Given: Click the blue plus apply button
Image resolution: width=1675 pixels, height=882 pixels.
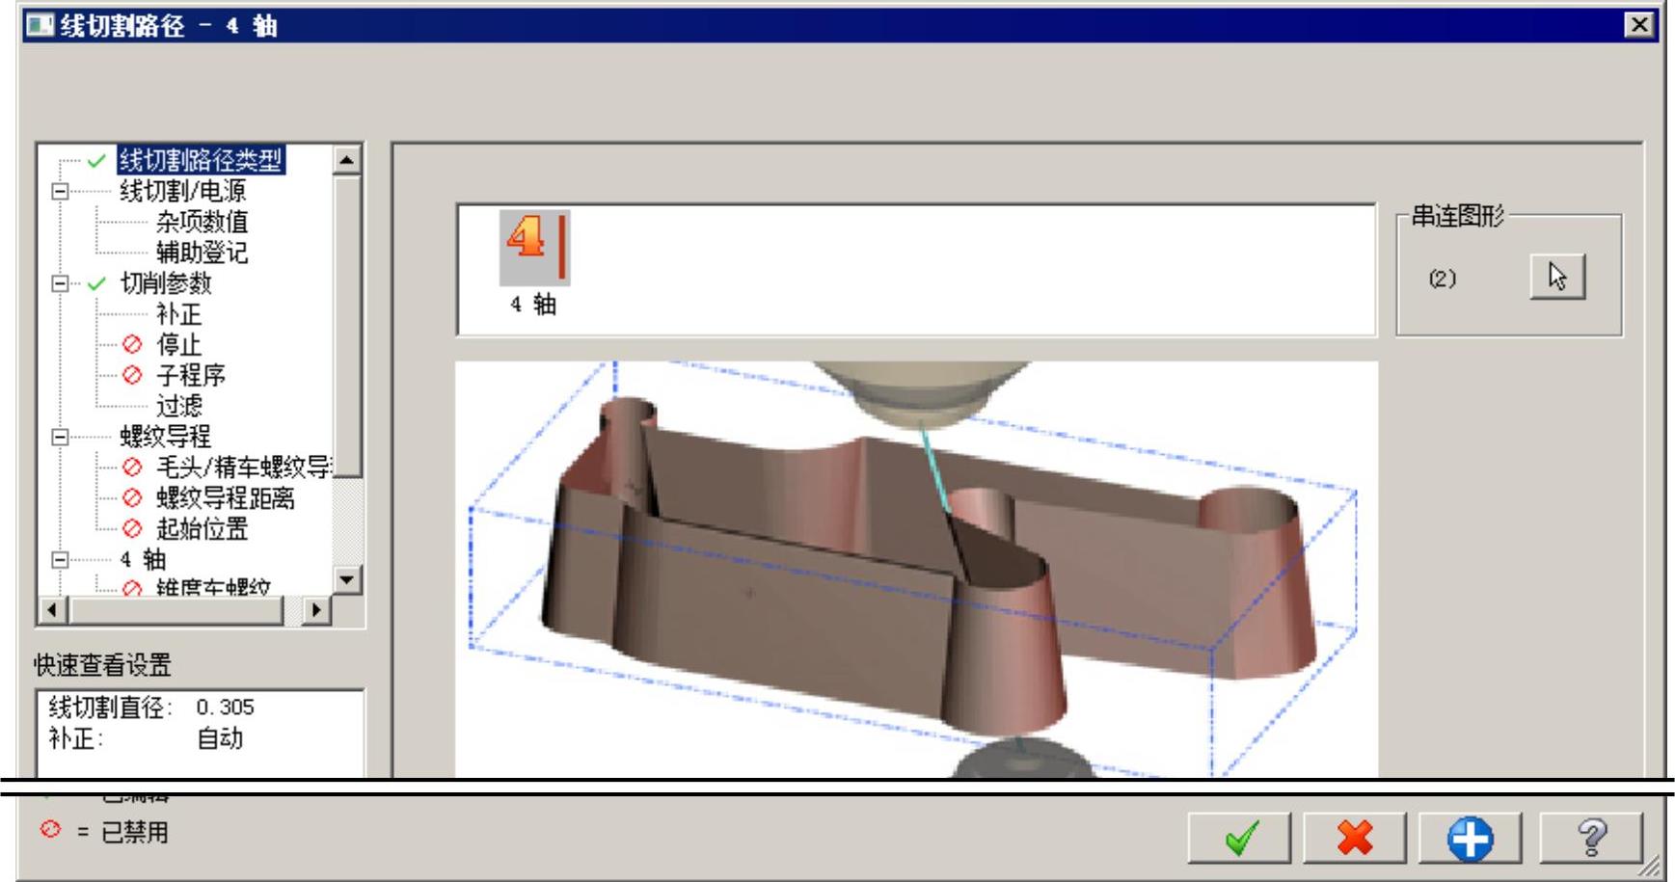Looking at the screenshot, I should [x=1470, y=837].
